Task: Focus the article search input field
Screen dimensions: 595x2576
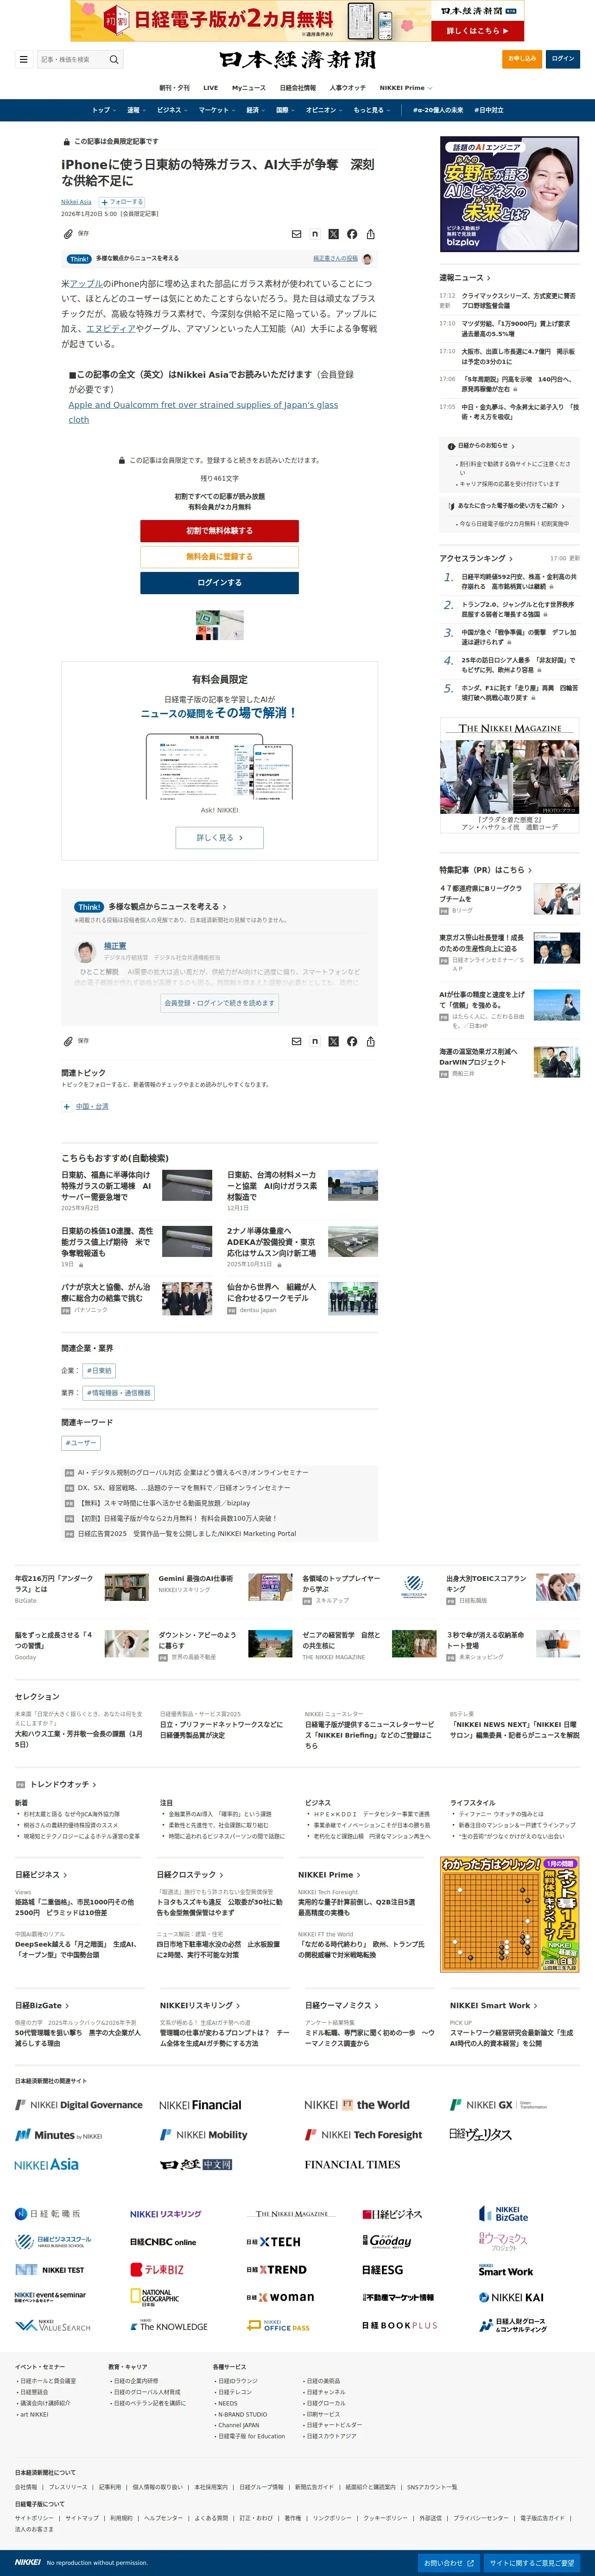Action: (x=73, y=59)
